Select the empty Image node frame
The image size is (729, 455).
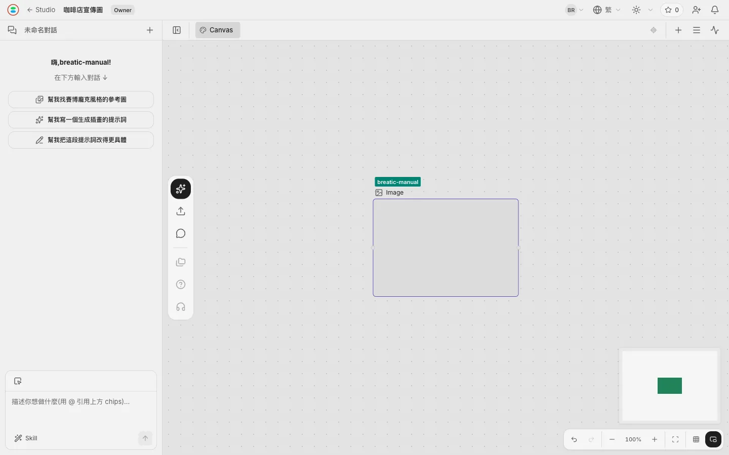445,248
